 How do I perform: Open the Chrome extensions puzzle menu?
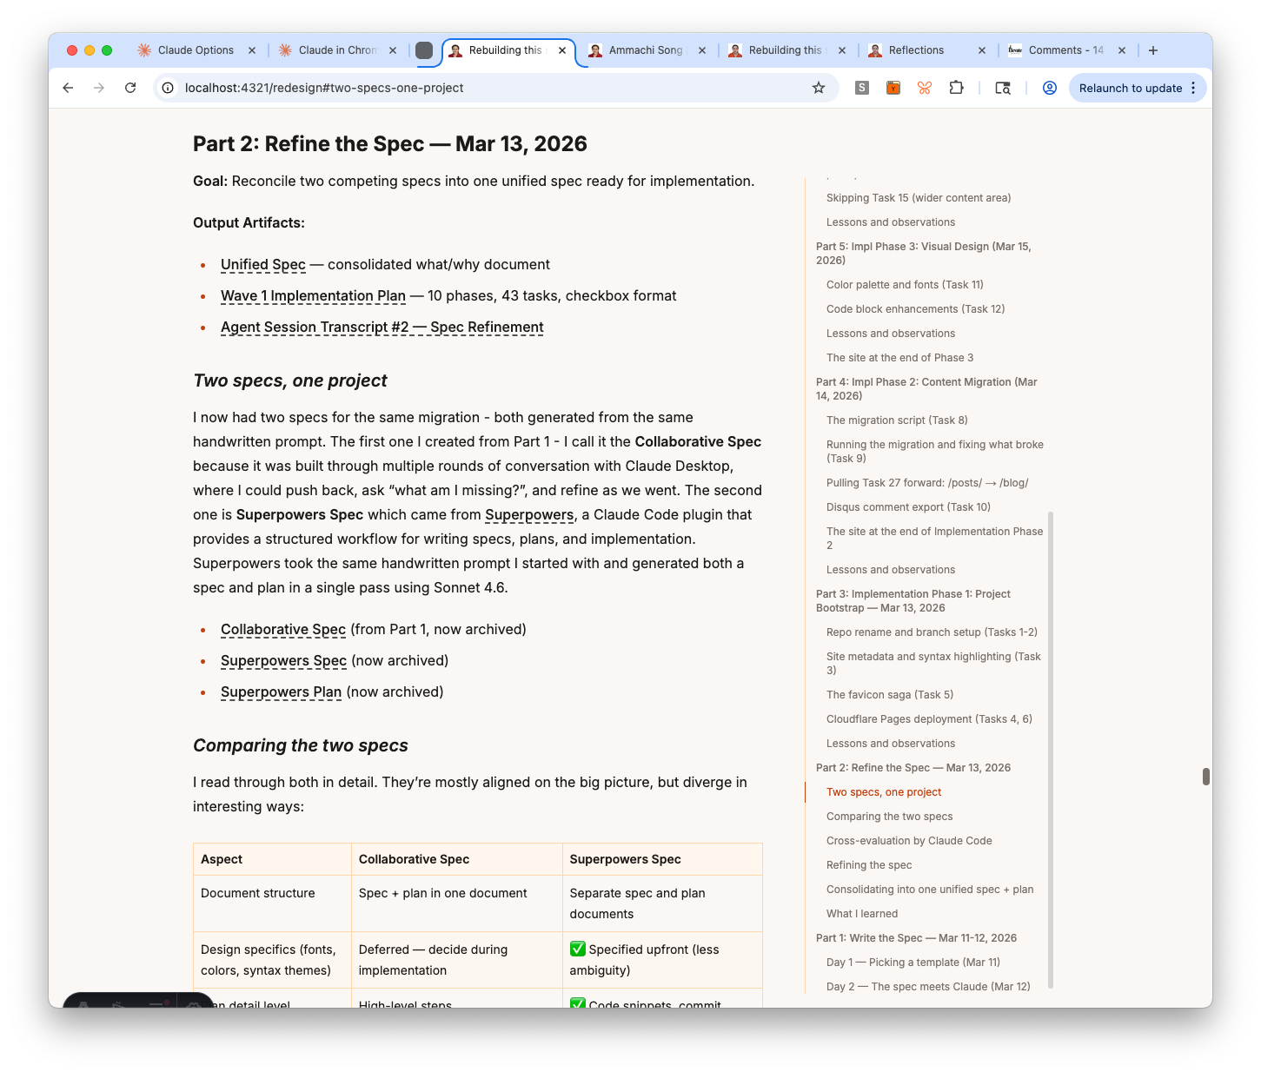click(x=956, y=88)
